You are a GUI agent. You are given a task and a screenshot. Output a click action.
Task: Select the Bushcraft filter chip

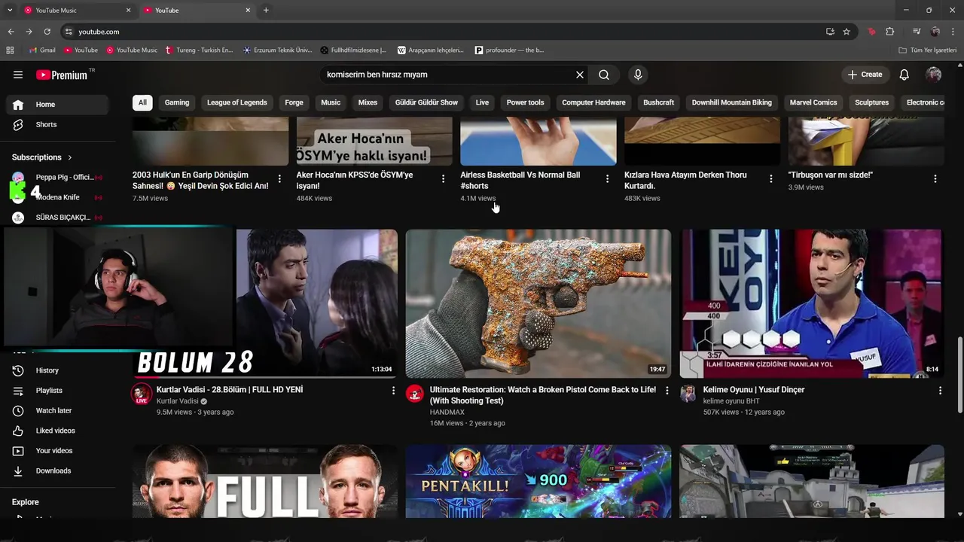(x=659, y=102)
